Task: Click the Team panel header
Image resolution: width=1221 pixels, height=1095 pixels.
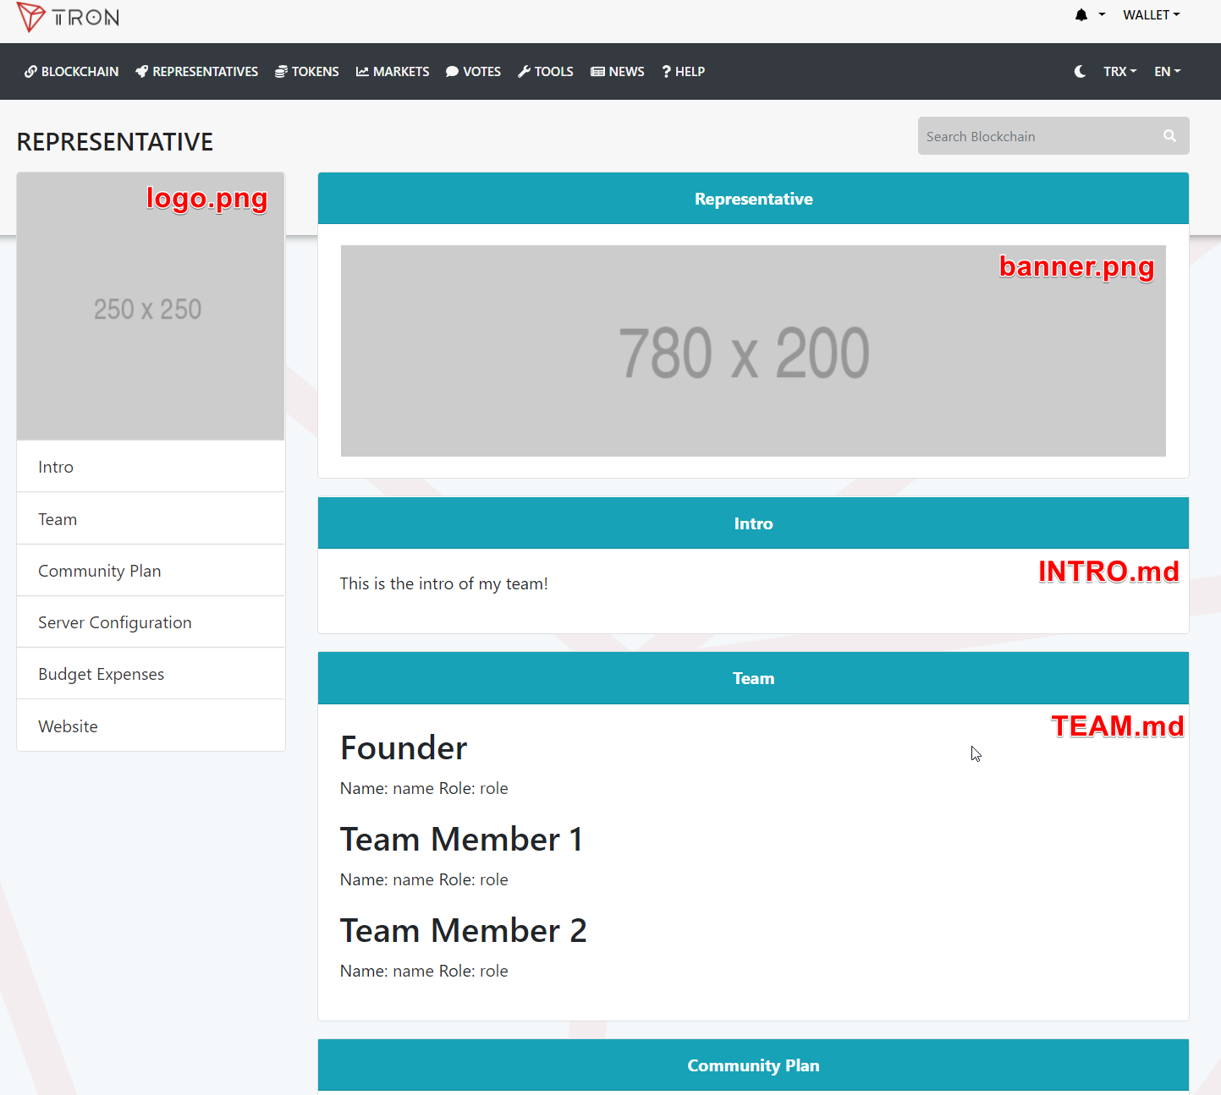Action: (x=753, y=678)
